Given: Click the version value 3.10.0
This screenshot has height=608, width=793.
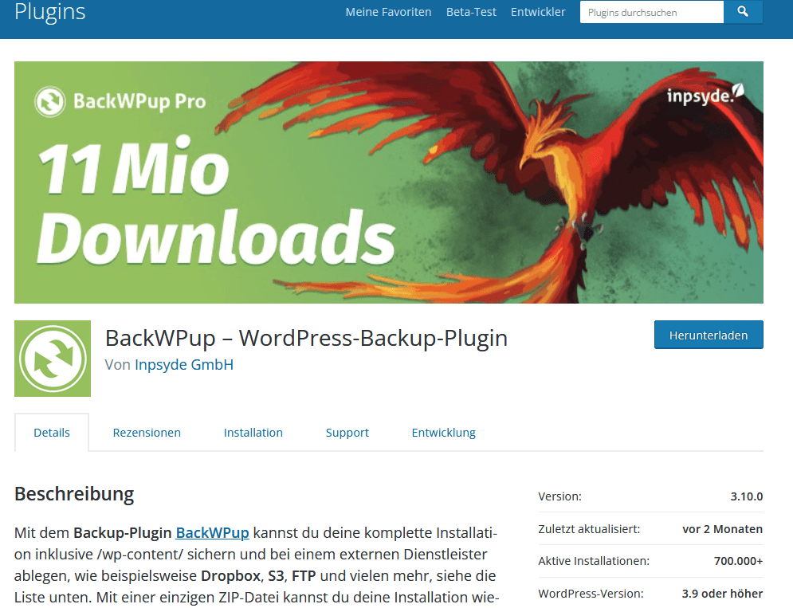Looking at the screenshot, I should click(747, 496).
